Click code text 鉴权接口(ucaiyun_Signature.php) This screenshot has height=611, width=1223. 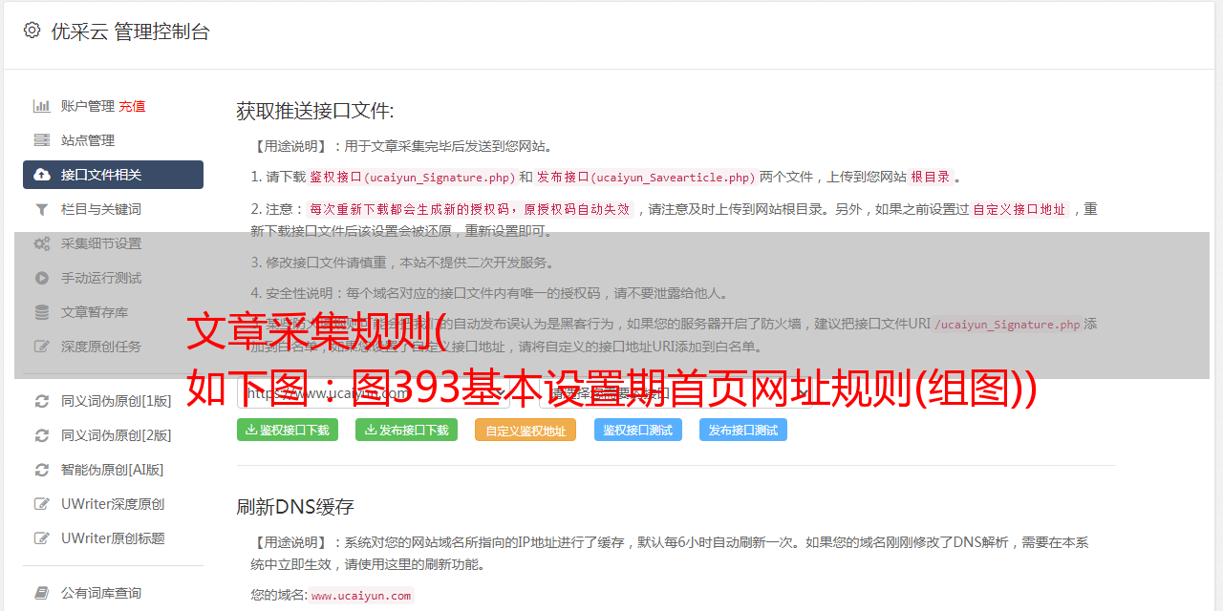point(412,177)
